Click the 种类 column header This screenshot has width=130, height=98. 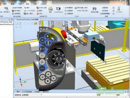pyautogui.click(x=118, y=95)
